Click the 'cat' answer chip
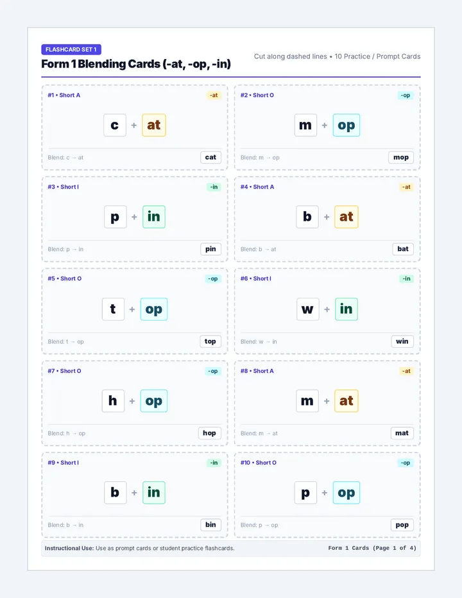Viewport: 462px width, 598px height. pyautogui.click(x=210, y=157)
